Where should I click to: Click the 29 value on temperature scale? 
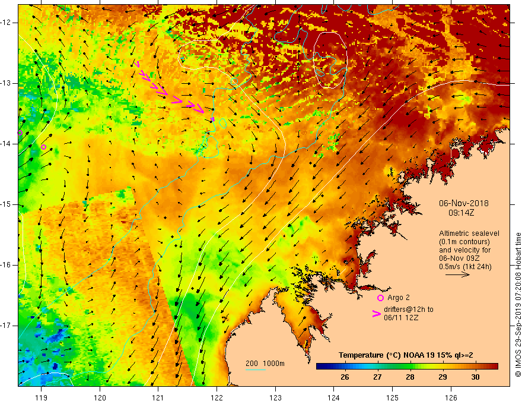(443, 377)
